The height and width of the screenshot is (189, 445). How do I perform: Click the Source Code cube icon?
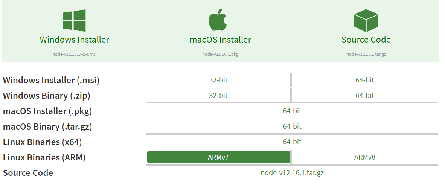[366, 20]
